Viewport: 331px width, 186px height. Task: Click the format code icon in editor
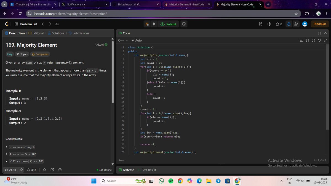pyautogui.click(x=301, y=41)
